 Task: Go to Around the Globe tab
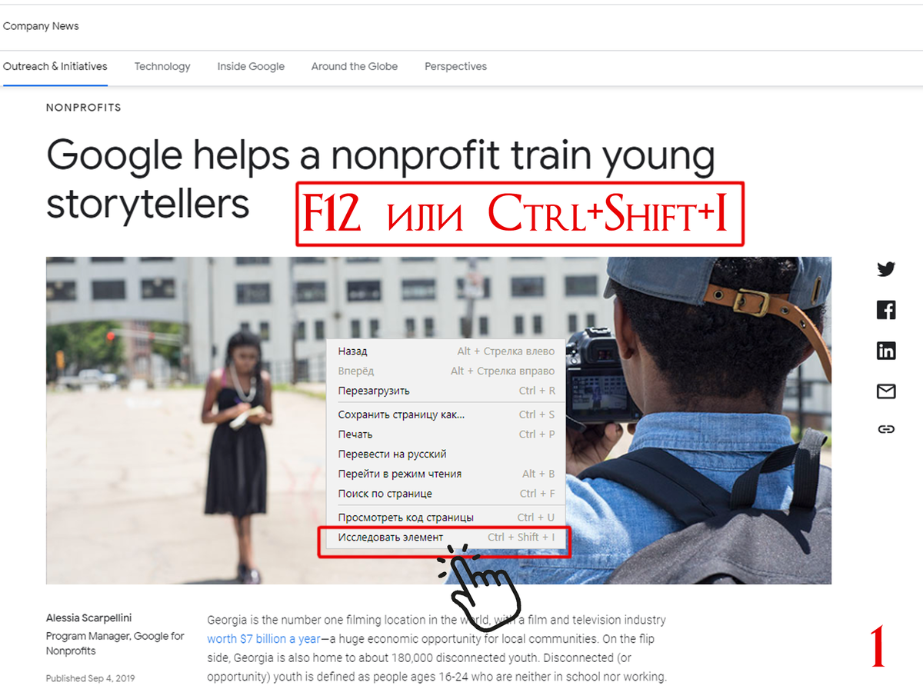click(x=355, y=67)
